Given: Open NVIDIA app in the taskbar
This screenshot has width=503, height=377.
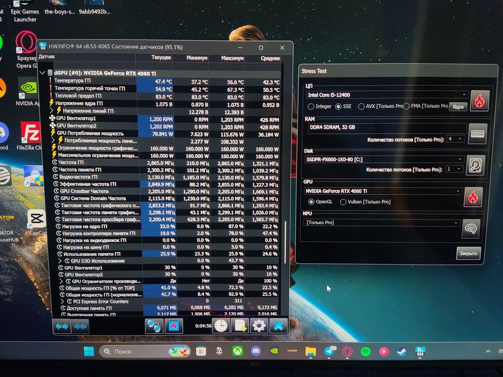Looking at the screenshot, I should 274,351.
